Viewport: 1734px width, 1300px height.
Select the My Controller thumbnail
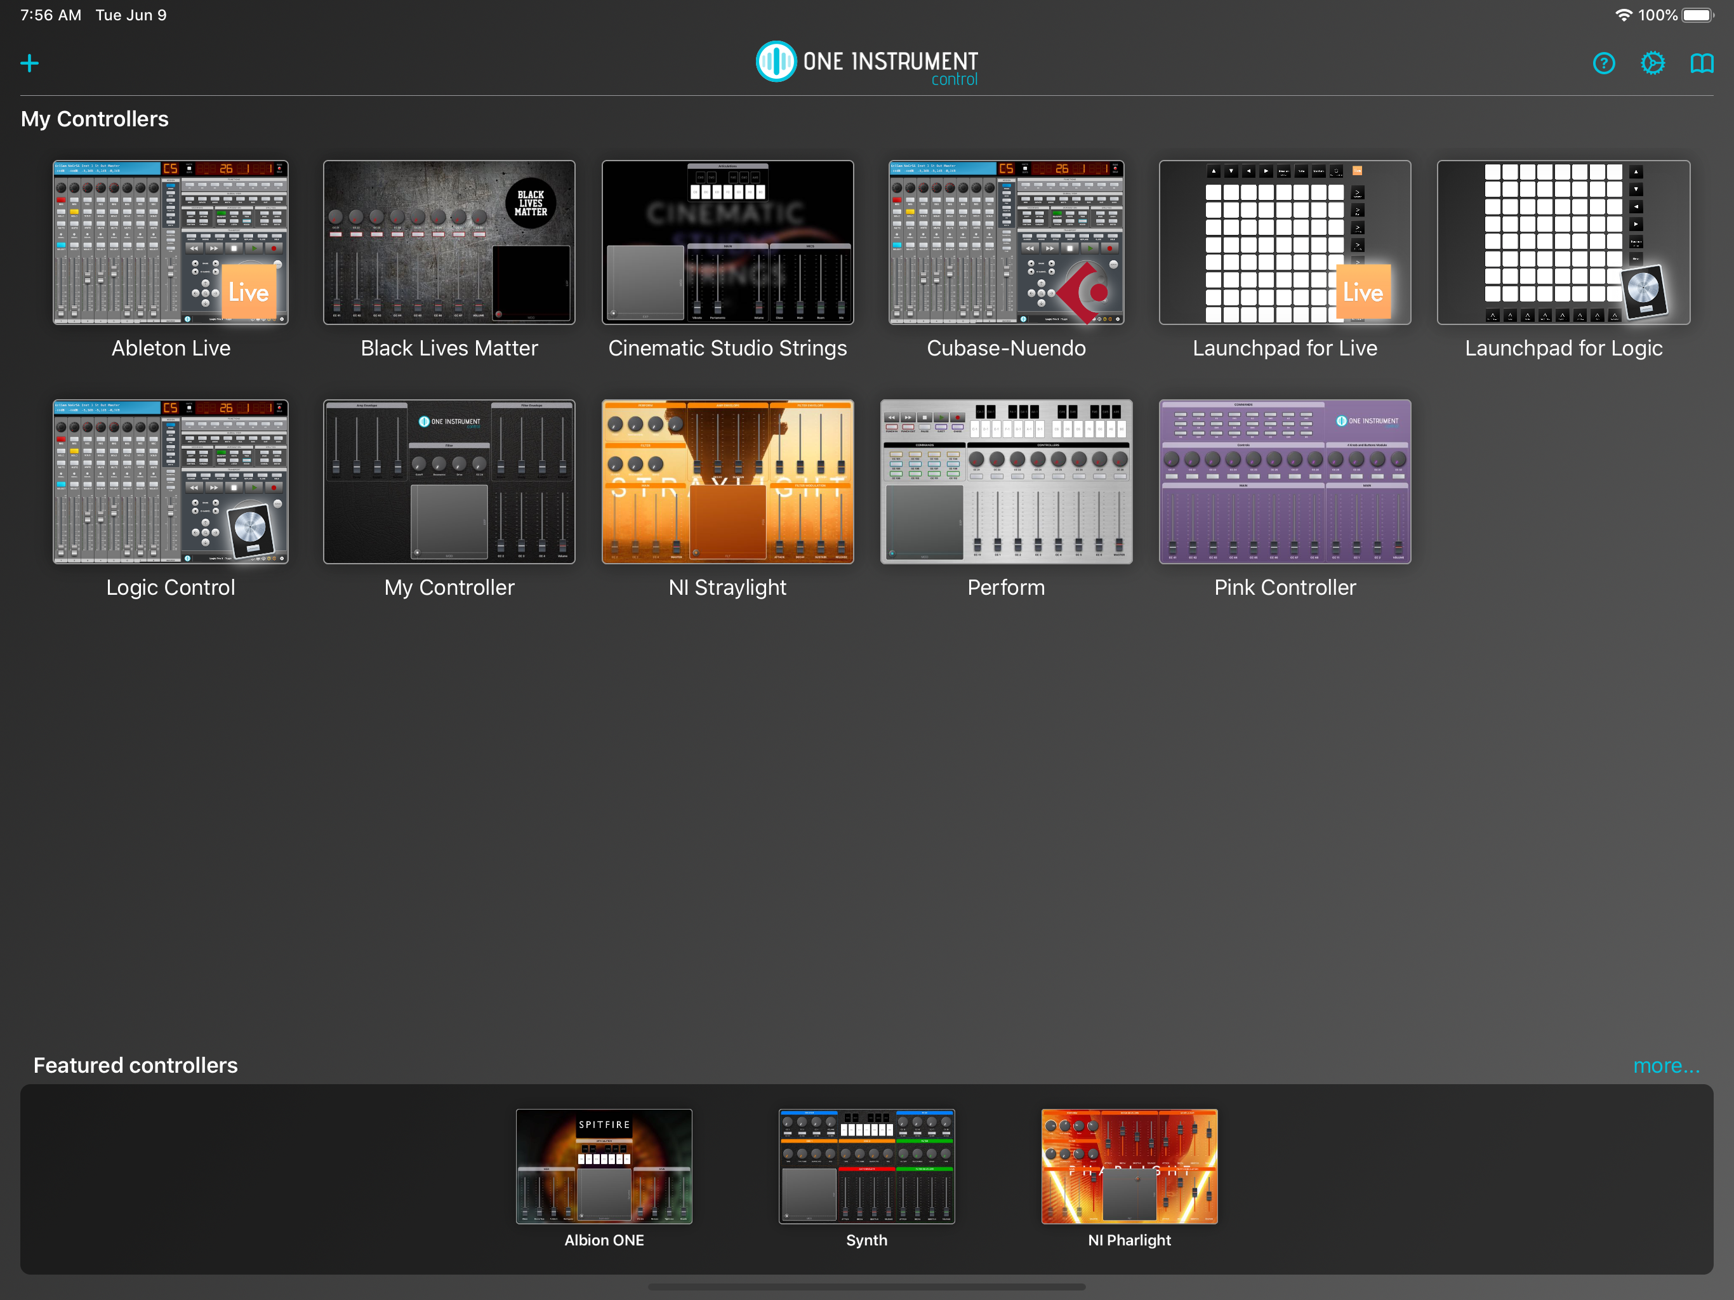(x=448, y=481)
